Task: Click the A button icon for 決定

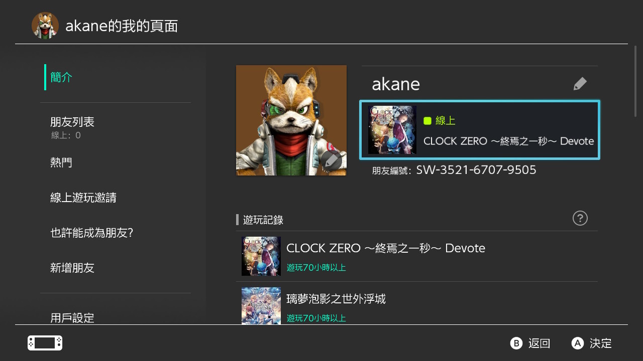Action: tap(578, 343)
